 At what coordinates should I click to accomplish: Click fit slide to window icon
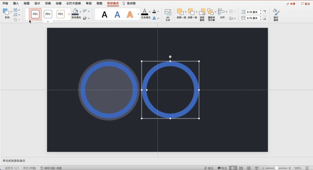pyautogui.click(x=307, y=168)
